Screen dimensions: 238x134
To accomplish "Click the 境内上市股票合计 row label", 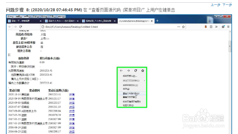I will click(19, 83).
